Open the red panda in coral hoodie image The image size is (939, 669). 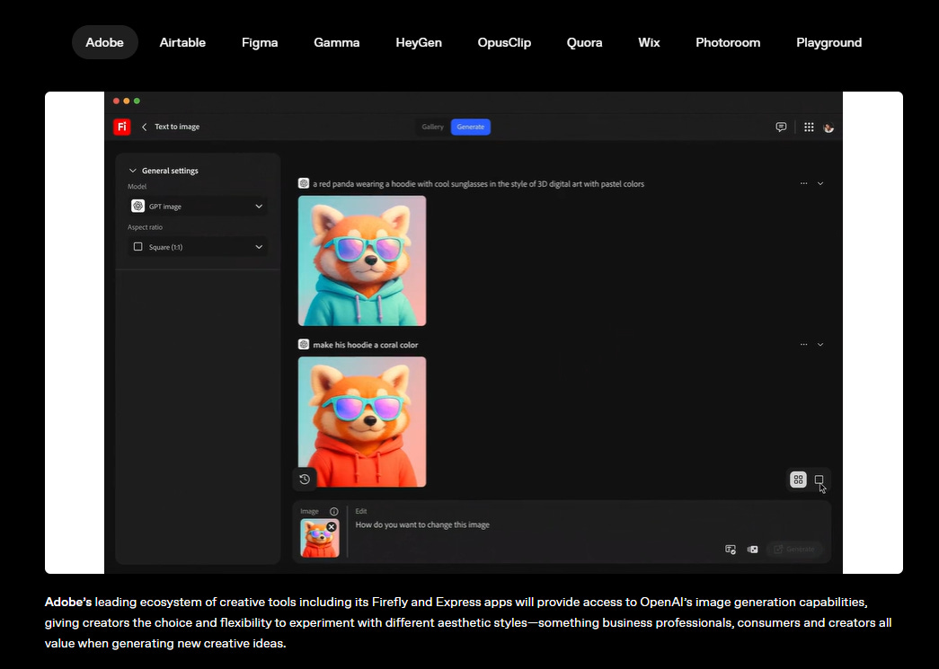362,422
